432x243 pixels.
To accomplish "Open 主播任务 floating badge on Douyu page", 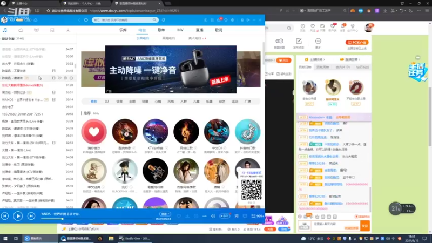I will coord(417,71).
